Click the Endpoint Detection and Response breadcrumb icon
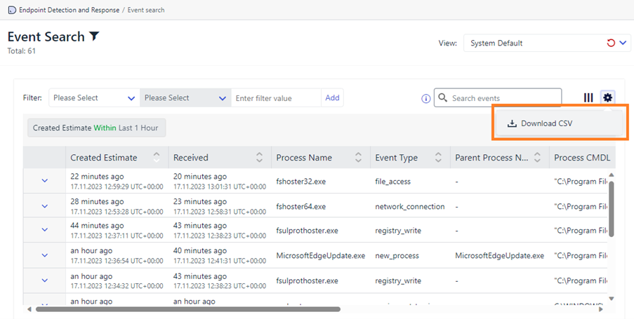 pyautogui.click(x=12, y=10)
